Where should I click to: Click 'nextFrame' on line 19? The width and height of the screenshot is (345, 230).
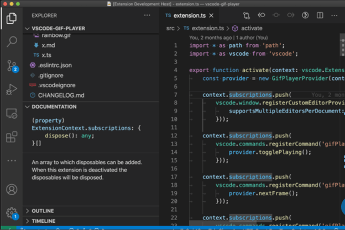pos(273,194)
